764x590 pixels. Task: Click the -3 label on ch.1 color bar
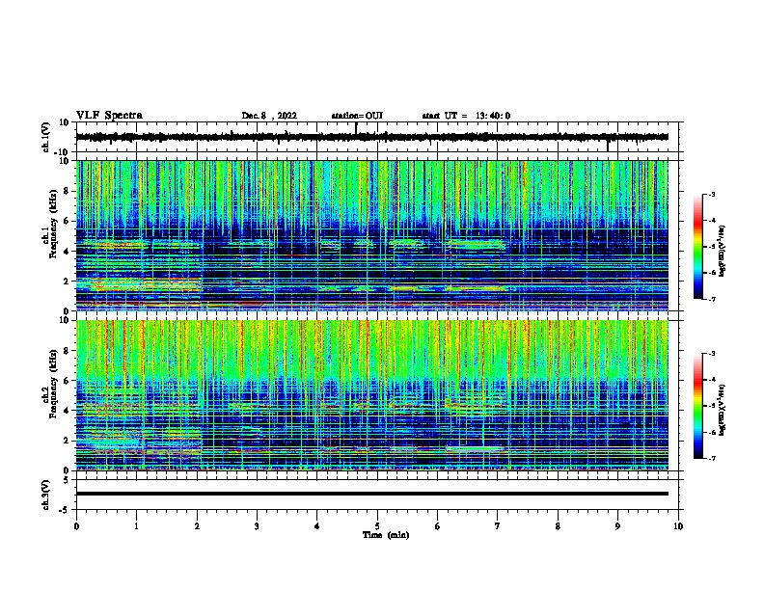(x=711, y=194)
